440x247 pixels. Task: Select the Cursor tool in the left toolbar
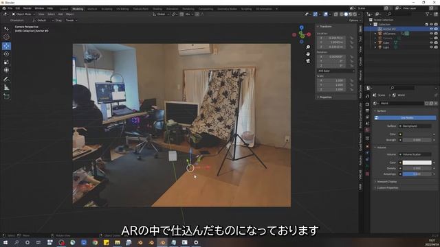tap(6, 37)
